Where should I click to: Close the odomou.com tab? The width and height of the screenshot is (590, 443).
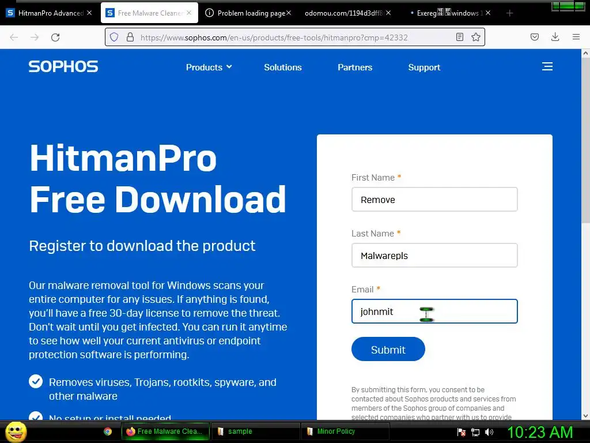(388, 13)
